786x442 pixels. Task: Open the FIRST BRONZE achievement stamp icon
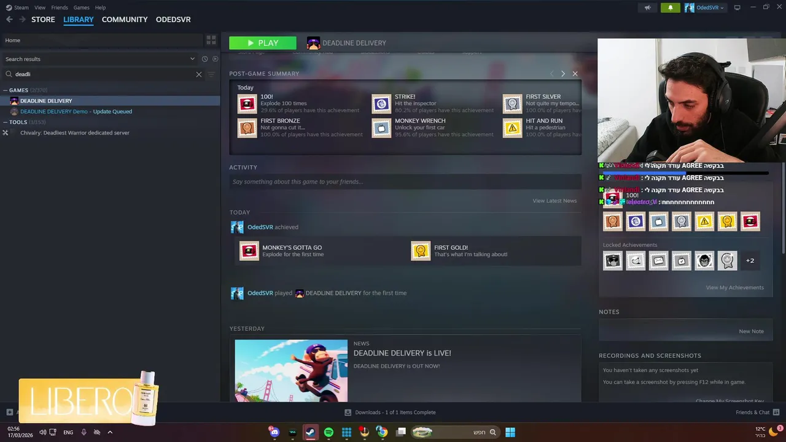click(247, 128)
